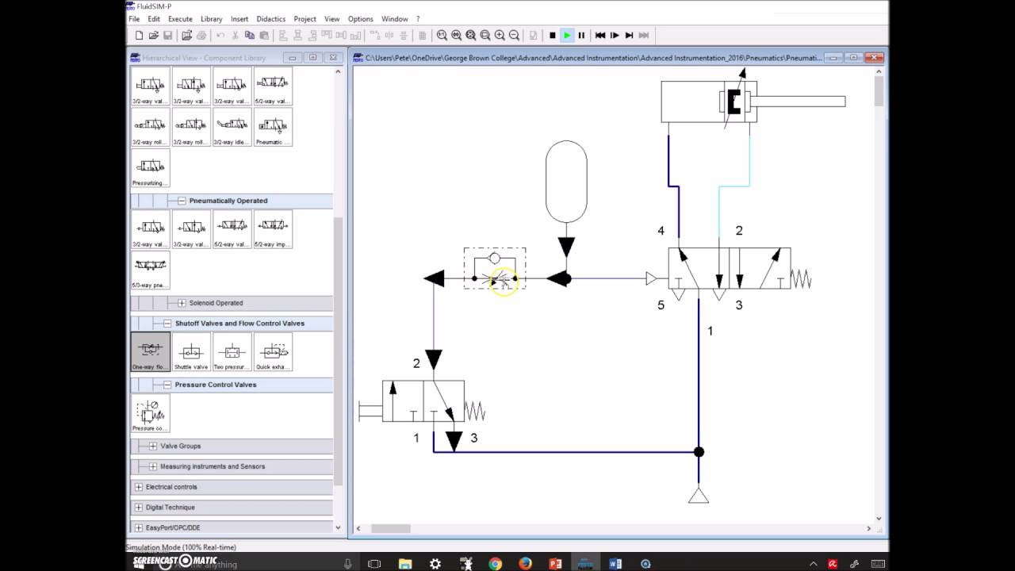Screen dimensions: 1015x571
Task: Click the library scroll-down arrow
Action: 338,528
